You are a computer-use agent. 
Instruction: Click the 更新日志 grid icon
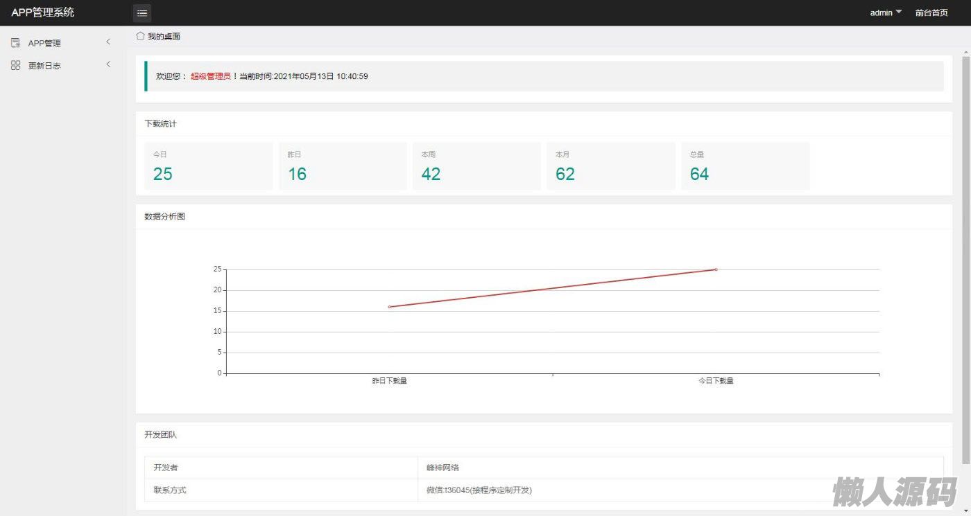[x=15, y=65]
